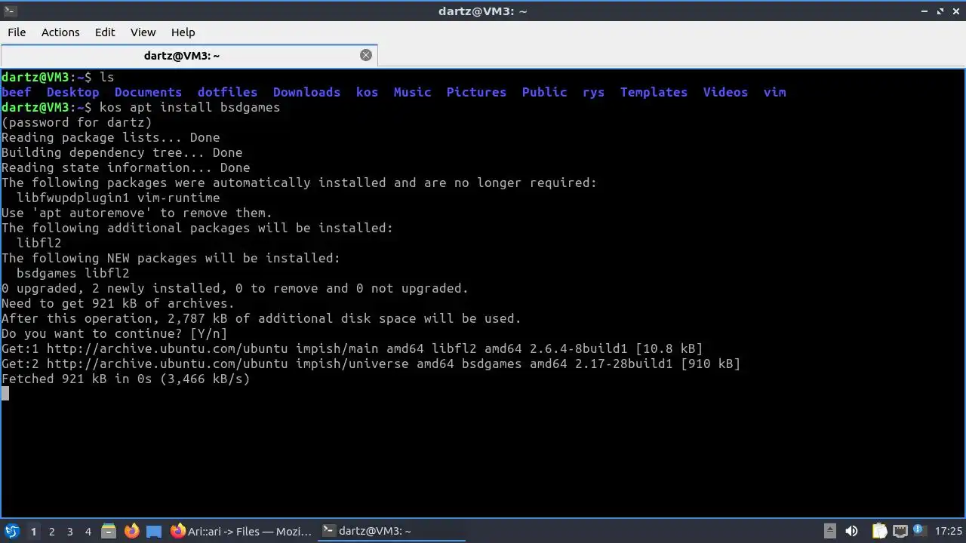This screenshot has width=966, height=543.
Task: Click the 'Do you want to continue? [Y/n]' prompt
Action: click(115, 333)
